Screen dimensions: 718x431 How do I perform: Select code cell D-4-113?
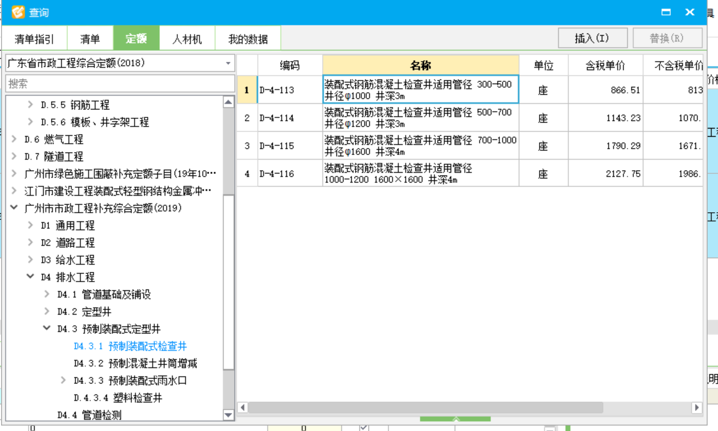pyautogui.click(x=290, y=90)
